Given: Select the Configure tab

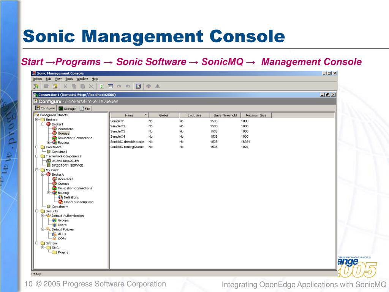Looking at the screenshot, I should (45, 108).
